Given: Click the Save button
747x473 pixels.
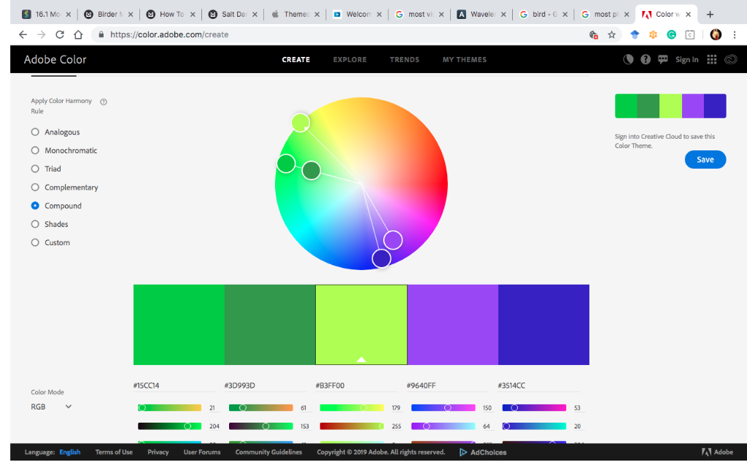Looking at the screenshot, I should pyautogui.click(x=705, y=159).
